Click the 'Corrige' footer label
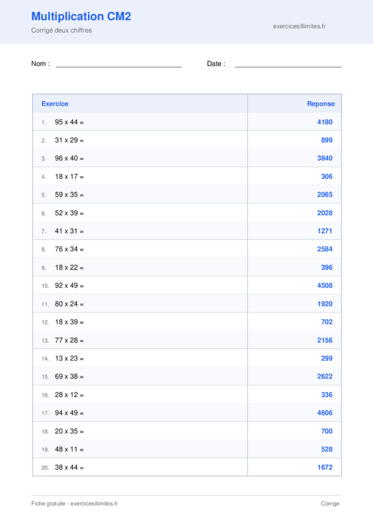 [330, 503]
